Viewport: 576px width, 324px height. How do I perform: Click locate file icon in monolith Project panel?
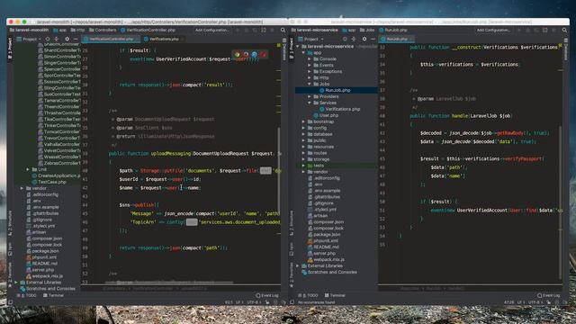tap(48, 39)
